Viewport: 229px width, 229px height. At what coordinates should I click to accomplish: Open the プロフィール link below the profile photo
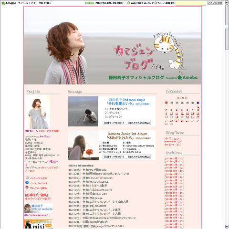(31, 131)
